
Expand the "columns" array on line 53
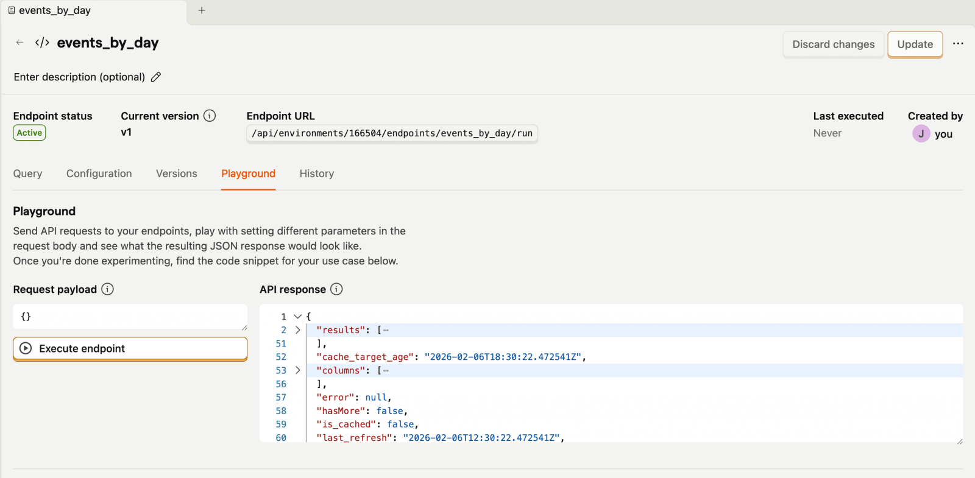coord(297,370)
